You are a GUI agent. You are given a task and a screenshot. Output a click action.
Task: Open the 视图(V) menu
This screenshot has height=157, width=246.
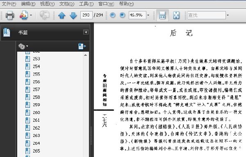point(48,4)
